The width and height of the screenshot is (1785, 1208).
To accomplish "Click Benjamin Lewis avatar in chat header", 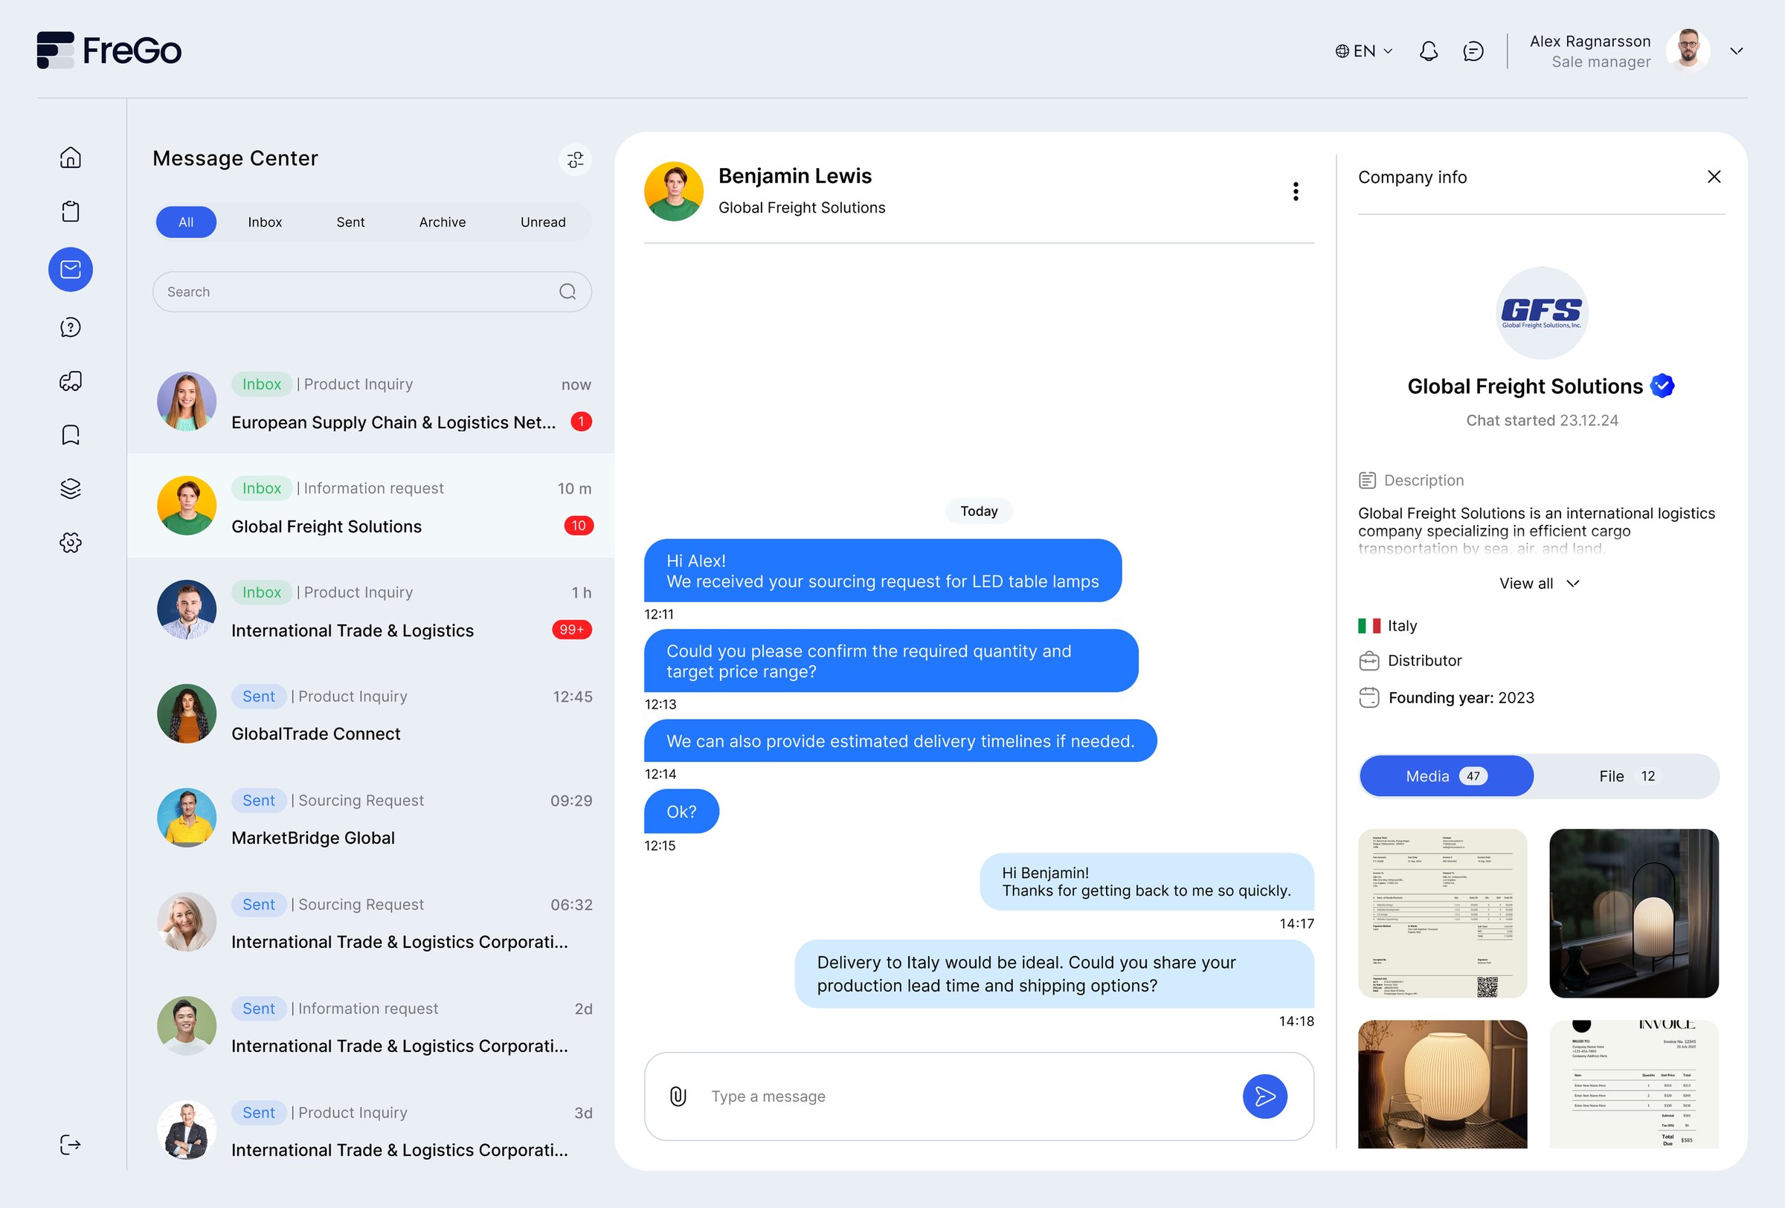I will tap(674, 191).
